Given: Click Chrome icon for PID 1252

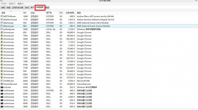Looking at the screenshot, I should point(2,58).
